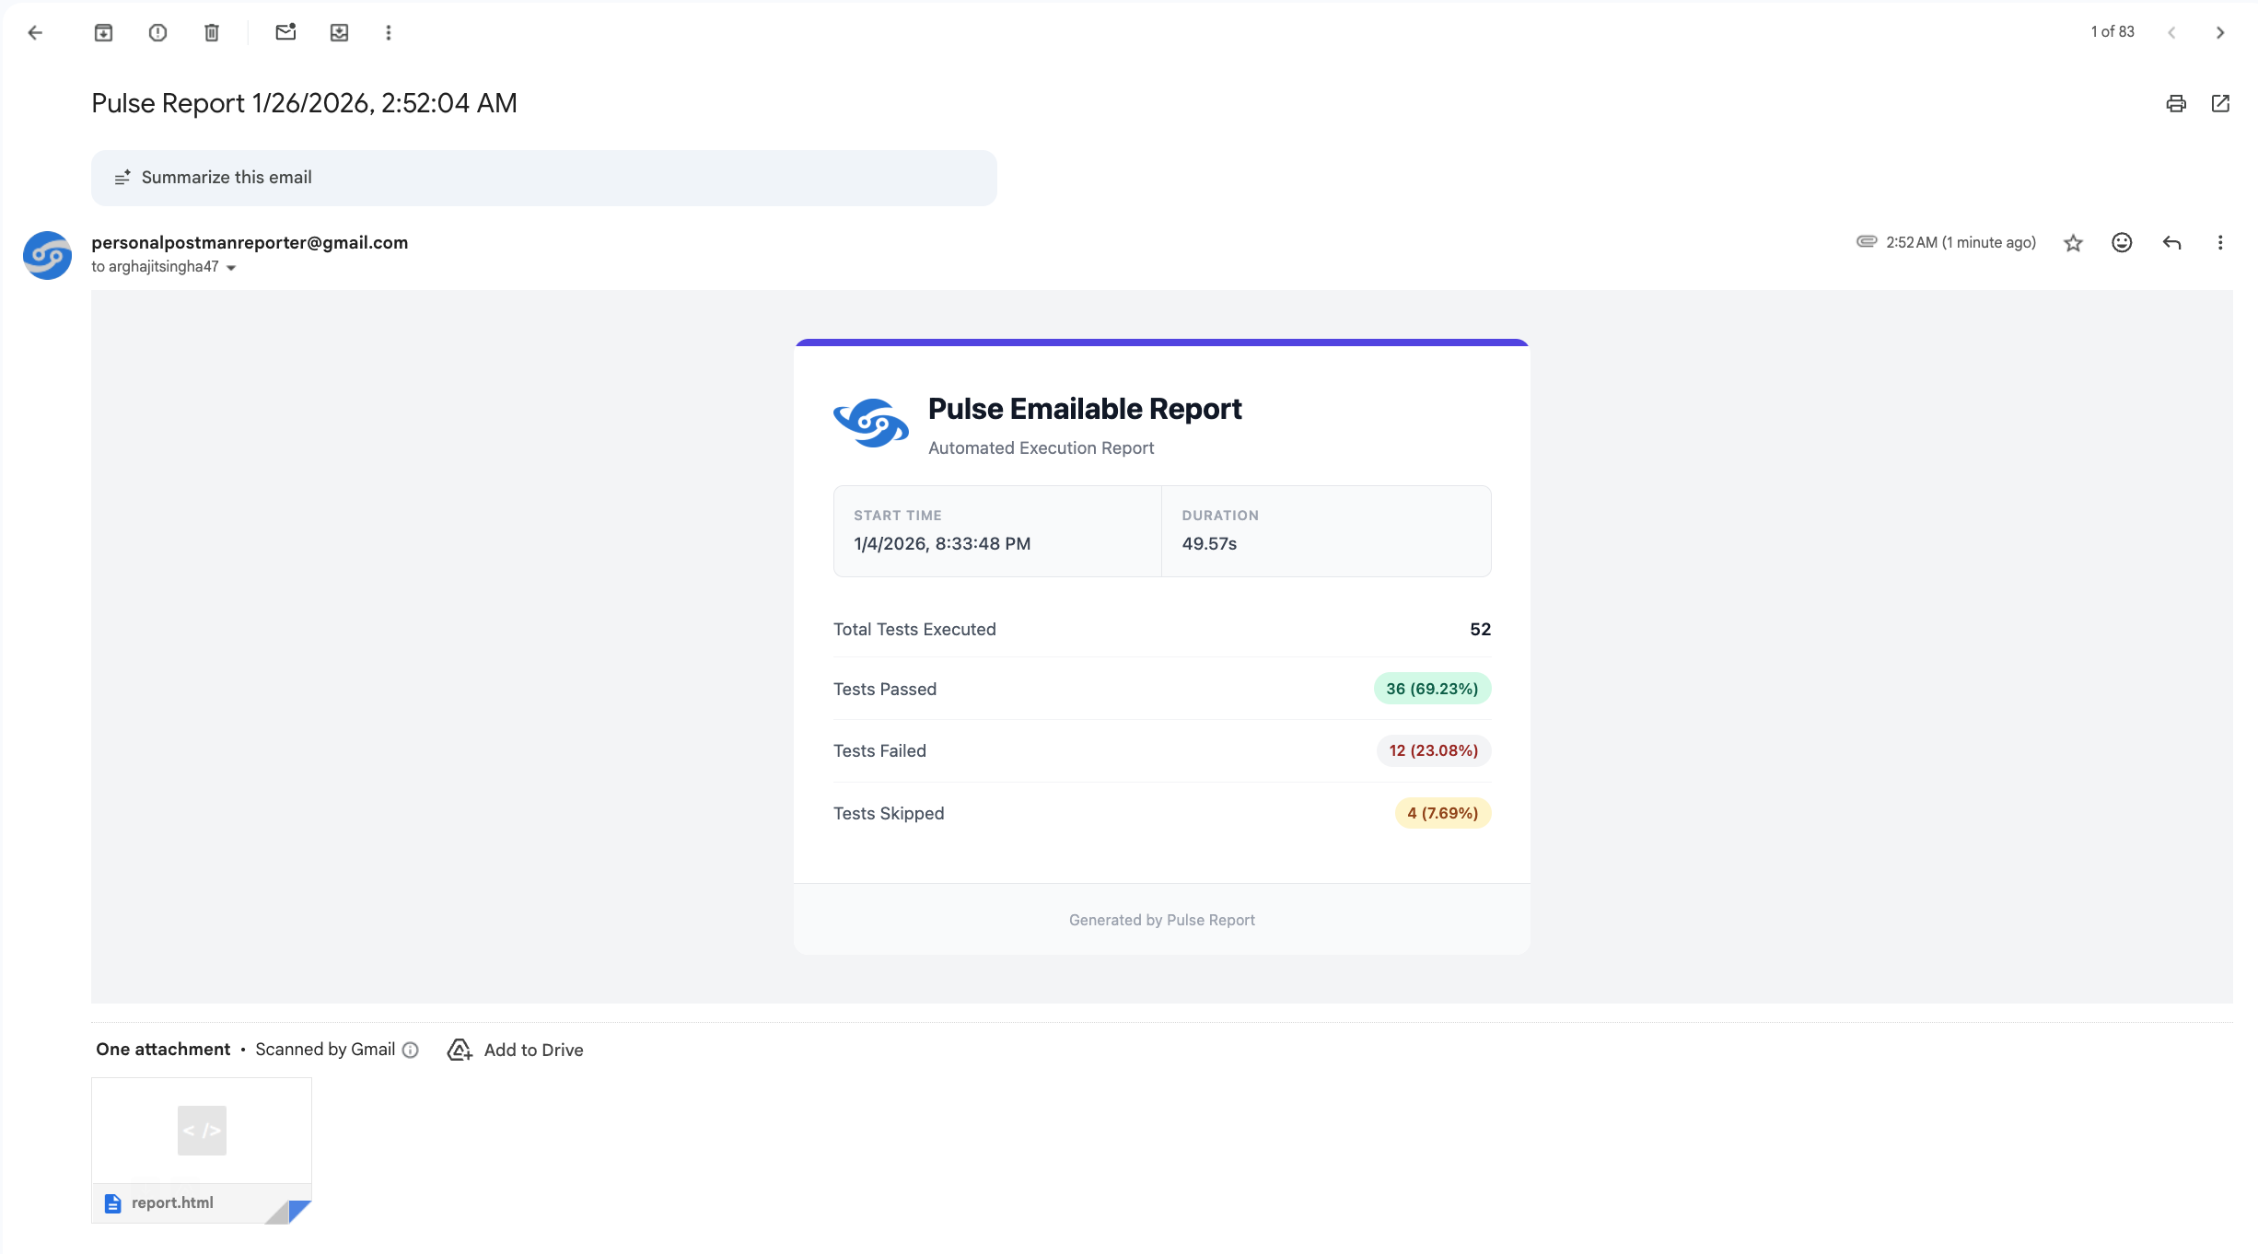The width and height of the screenshot is (2258, 1254).
Task: Expand the recipient details arrow
Action: pyautogui.click(x=231, y=268)
